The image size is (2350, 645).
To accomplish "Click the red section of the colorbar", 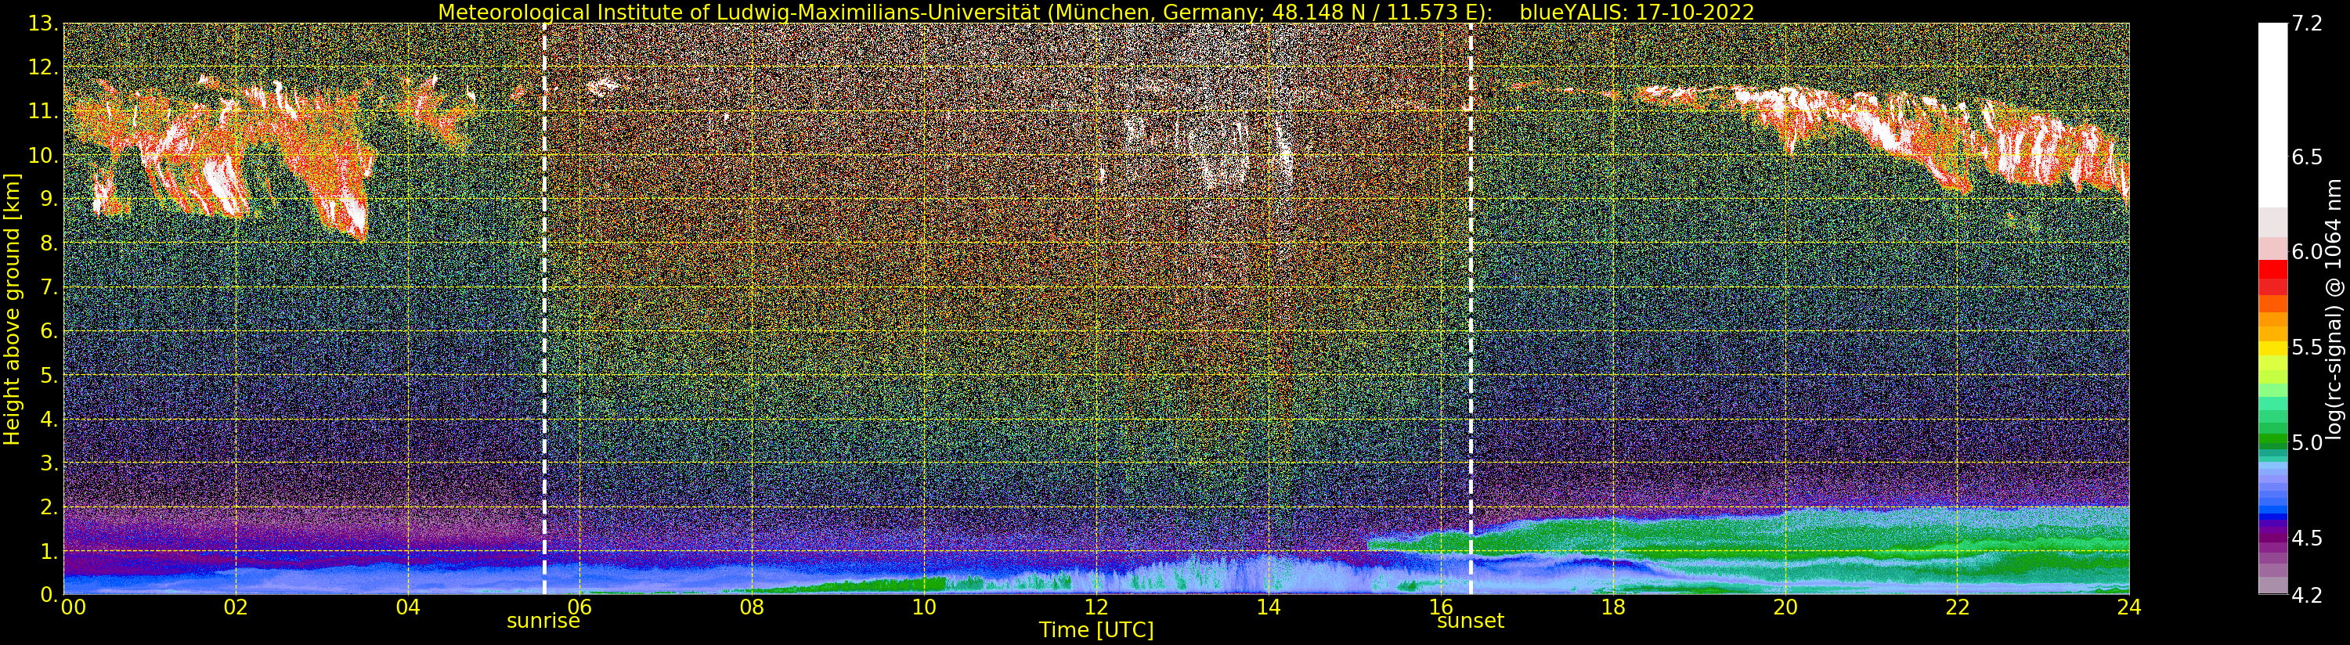I will 2272,277.
